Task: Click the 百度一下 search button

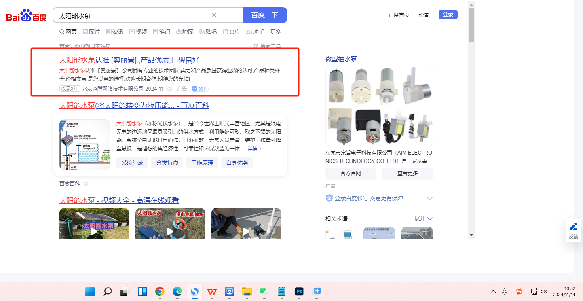Action: [265, 15]
